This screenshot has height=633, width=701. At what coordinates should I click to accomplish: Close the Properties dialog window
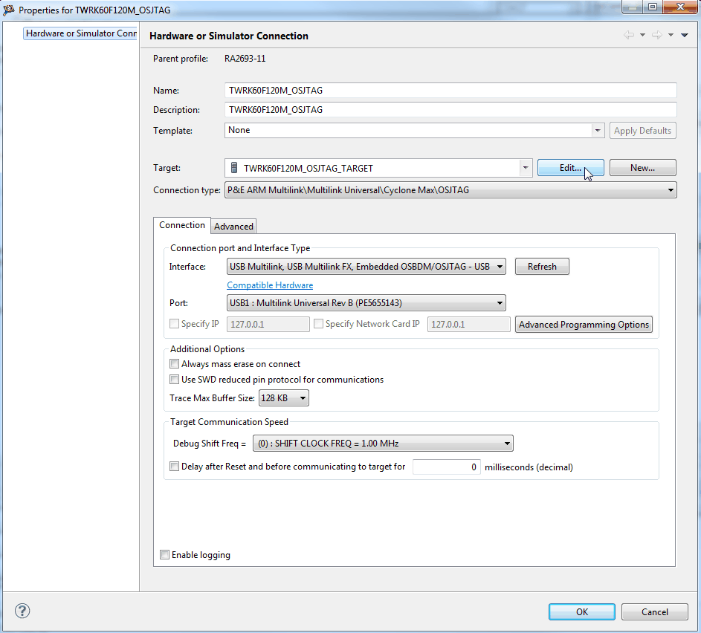(680, 7)
